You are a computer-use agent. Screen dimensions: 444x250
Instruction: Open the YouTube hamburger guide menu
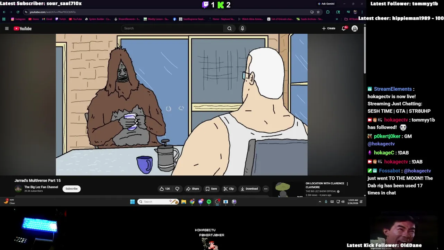(x=7, y=28)
